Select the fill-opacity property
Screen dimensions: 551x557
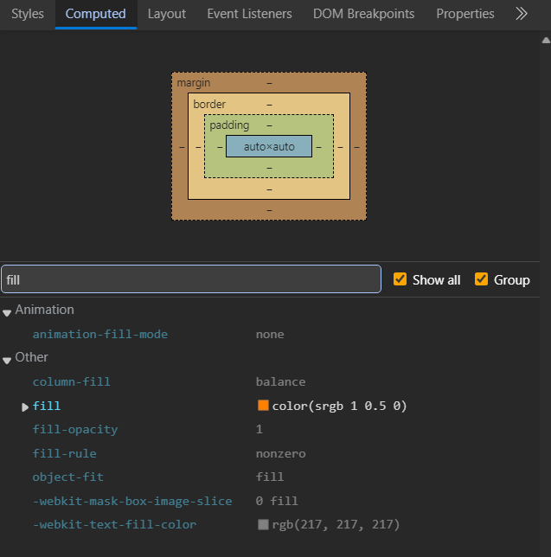click(x=75, y=429)
